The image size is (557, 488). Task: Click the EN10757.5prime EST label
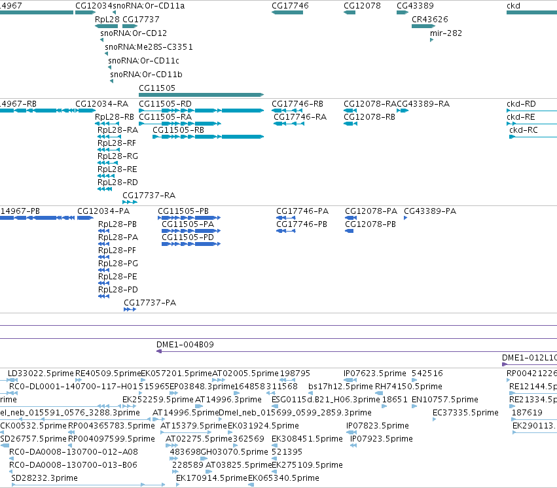point(445,400)
